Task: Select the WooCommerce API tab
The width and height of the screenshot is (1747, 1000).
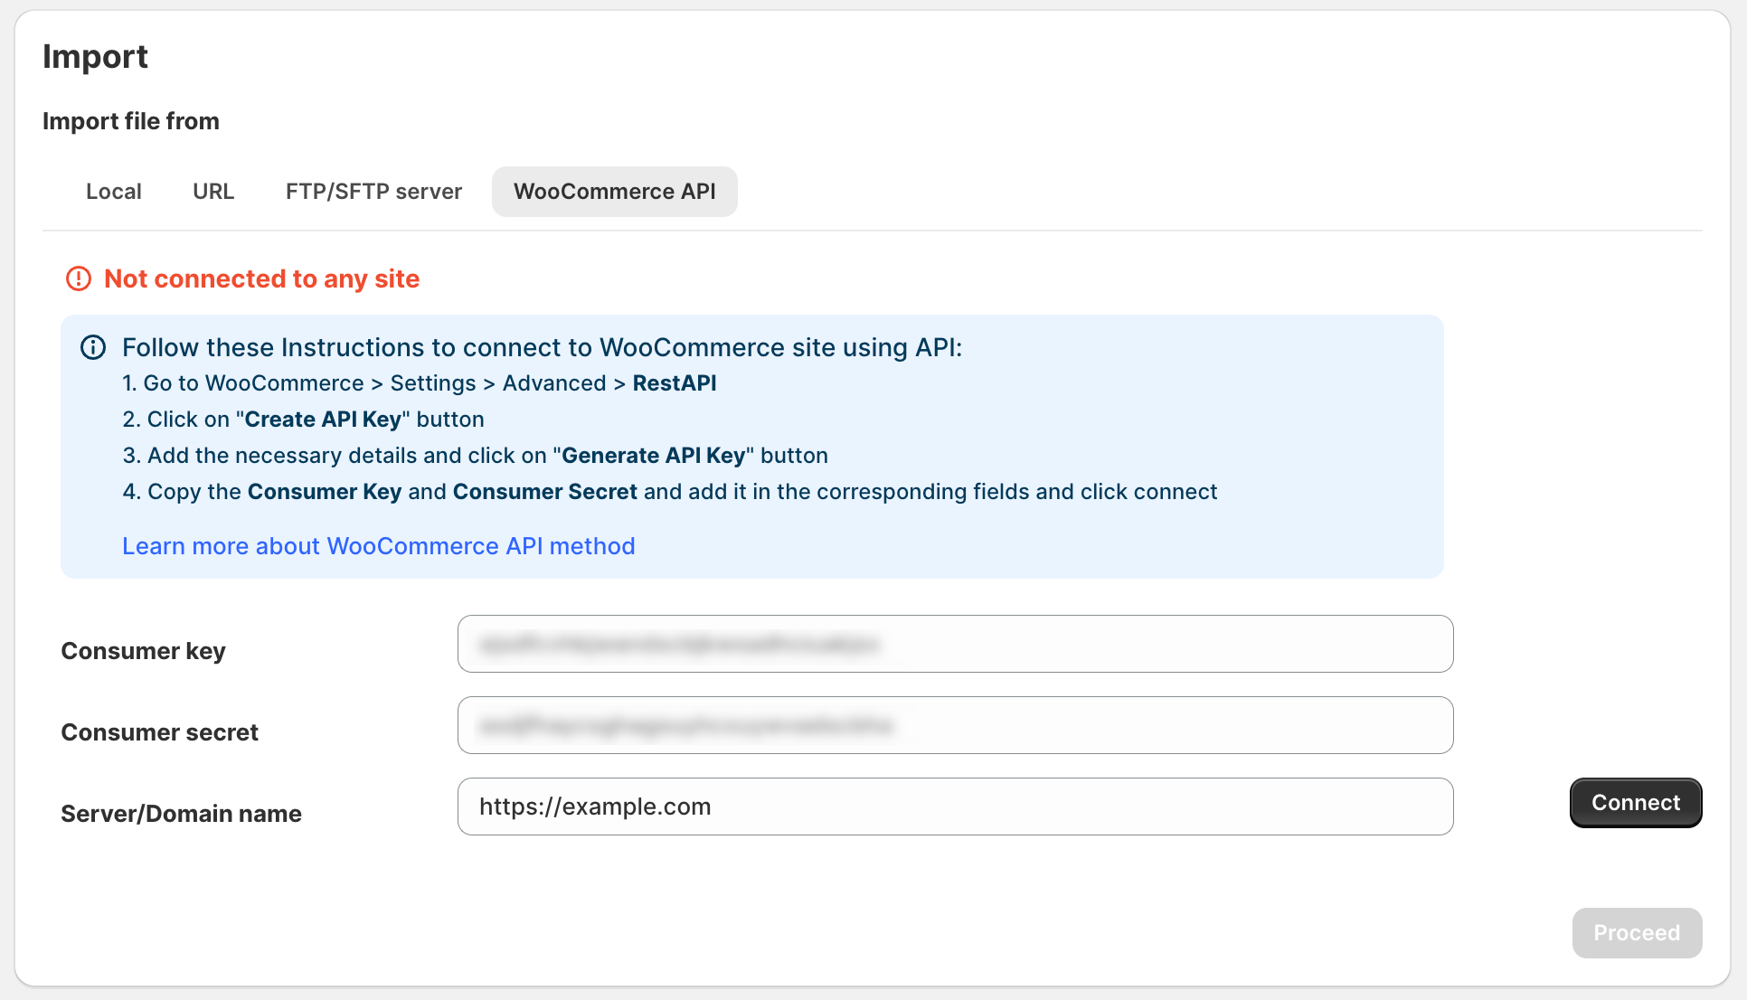Action: tap(615, 192)
